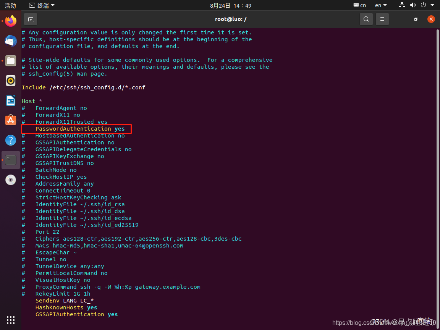
Task: Open the Help icon in dock
Action: pos(11,140)
